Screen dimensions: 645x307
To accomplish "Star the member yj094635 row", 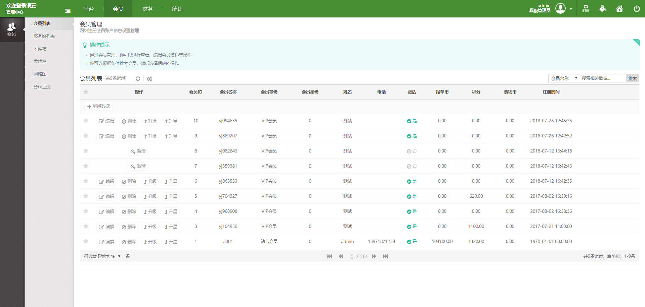I will [86, 121].
